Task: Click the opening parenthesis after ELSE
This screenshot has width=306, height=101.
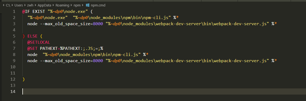Action: pyautogui.click(x=41, y=36)
